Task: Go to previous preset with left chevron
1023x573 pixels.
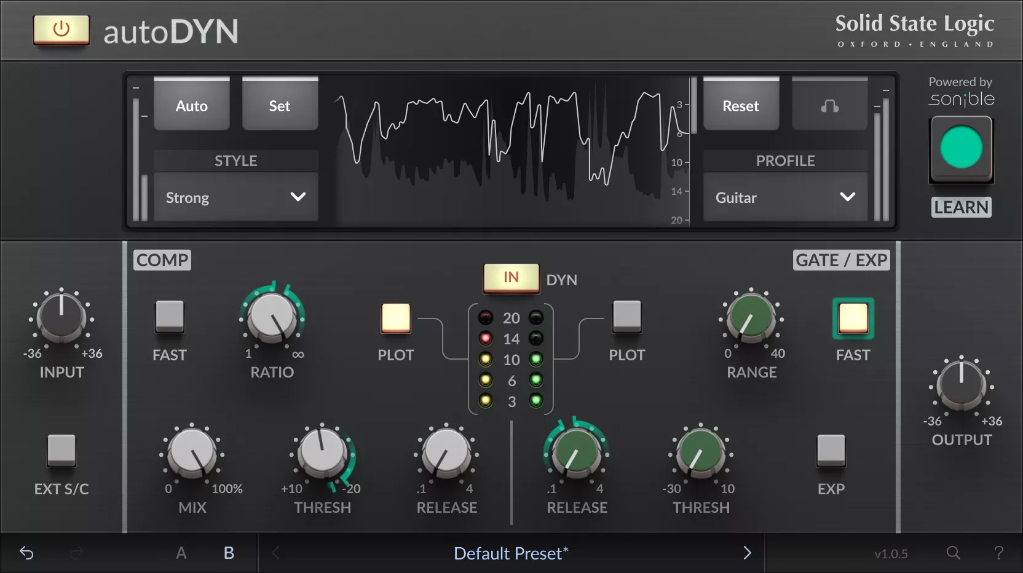Action: [x=275, y=553]
